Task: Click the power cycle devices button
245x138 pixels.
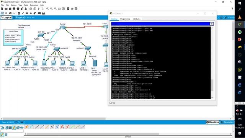Action: coord(16,122)
